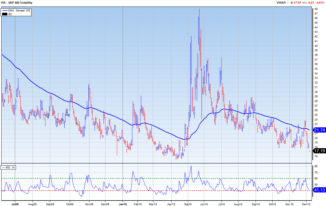Click the 80 label on the RSI axis

(x=316, y=166)
